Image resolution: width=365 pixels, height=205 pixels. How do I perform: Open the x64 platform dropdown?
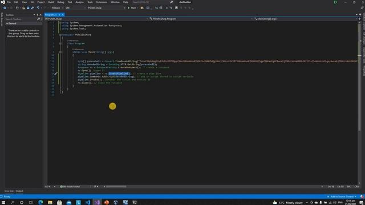click(75, 8)
